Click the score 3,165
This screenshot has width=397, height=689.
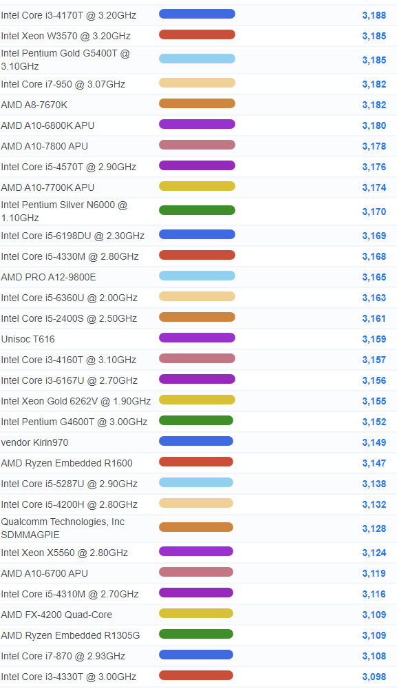click(x=374, y=277)
